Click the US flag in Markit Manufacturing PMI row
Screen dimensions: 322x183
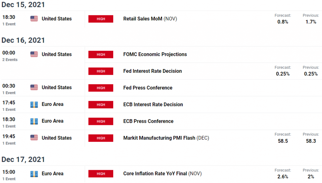pyautogui.click(x=34, y=138)
